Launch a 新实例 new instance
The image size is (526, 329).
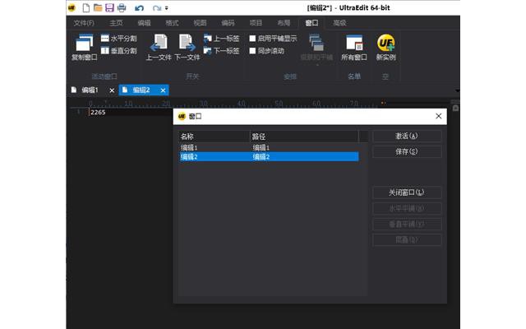coord(385,47)
